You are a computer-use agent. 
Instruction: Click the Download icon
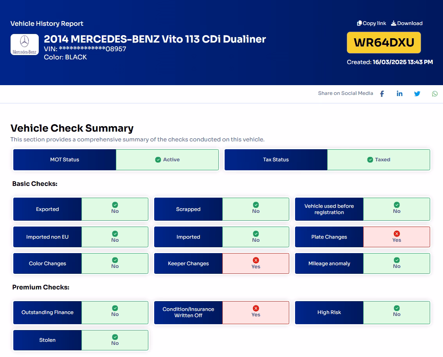[393, 23]
